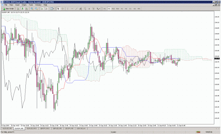Open the Tools menu
221x134 pixels.
coord(31,5)
